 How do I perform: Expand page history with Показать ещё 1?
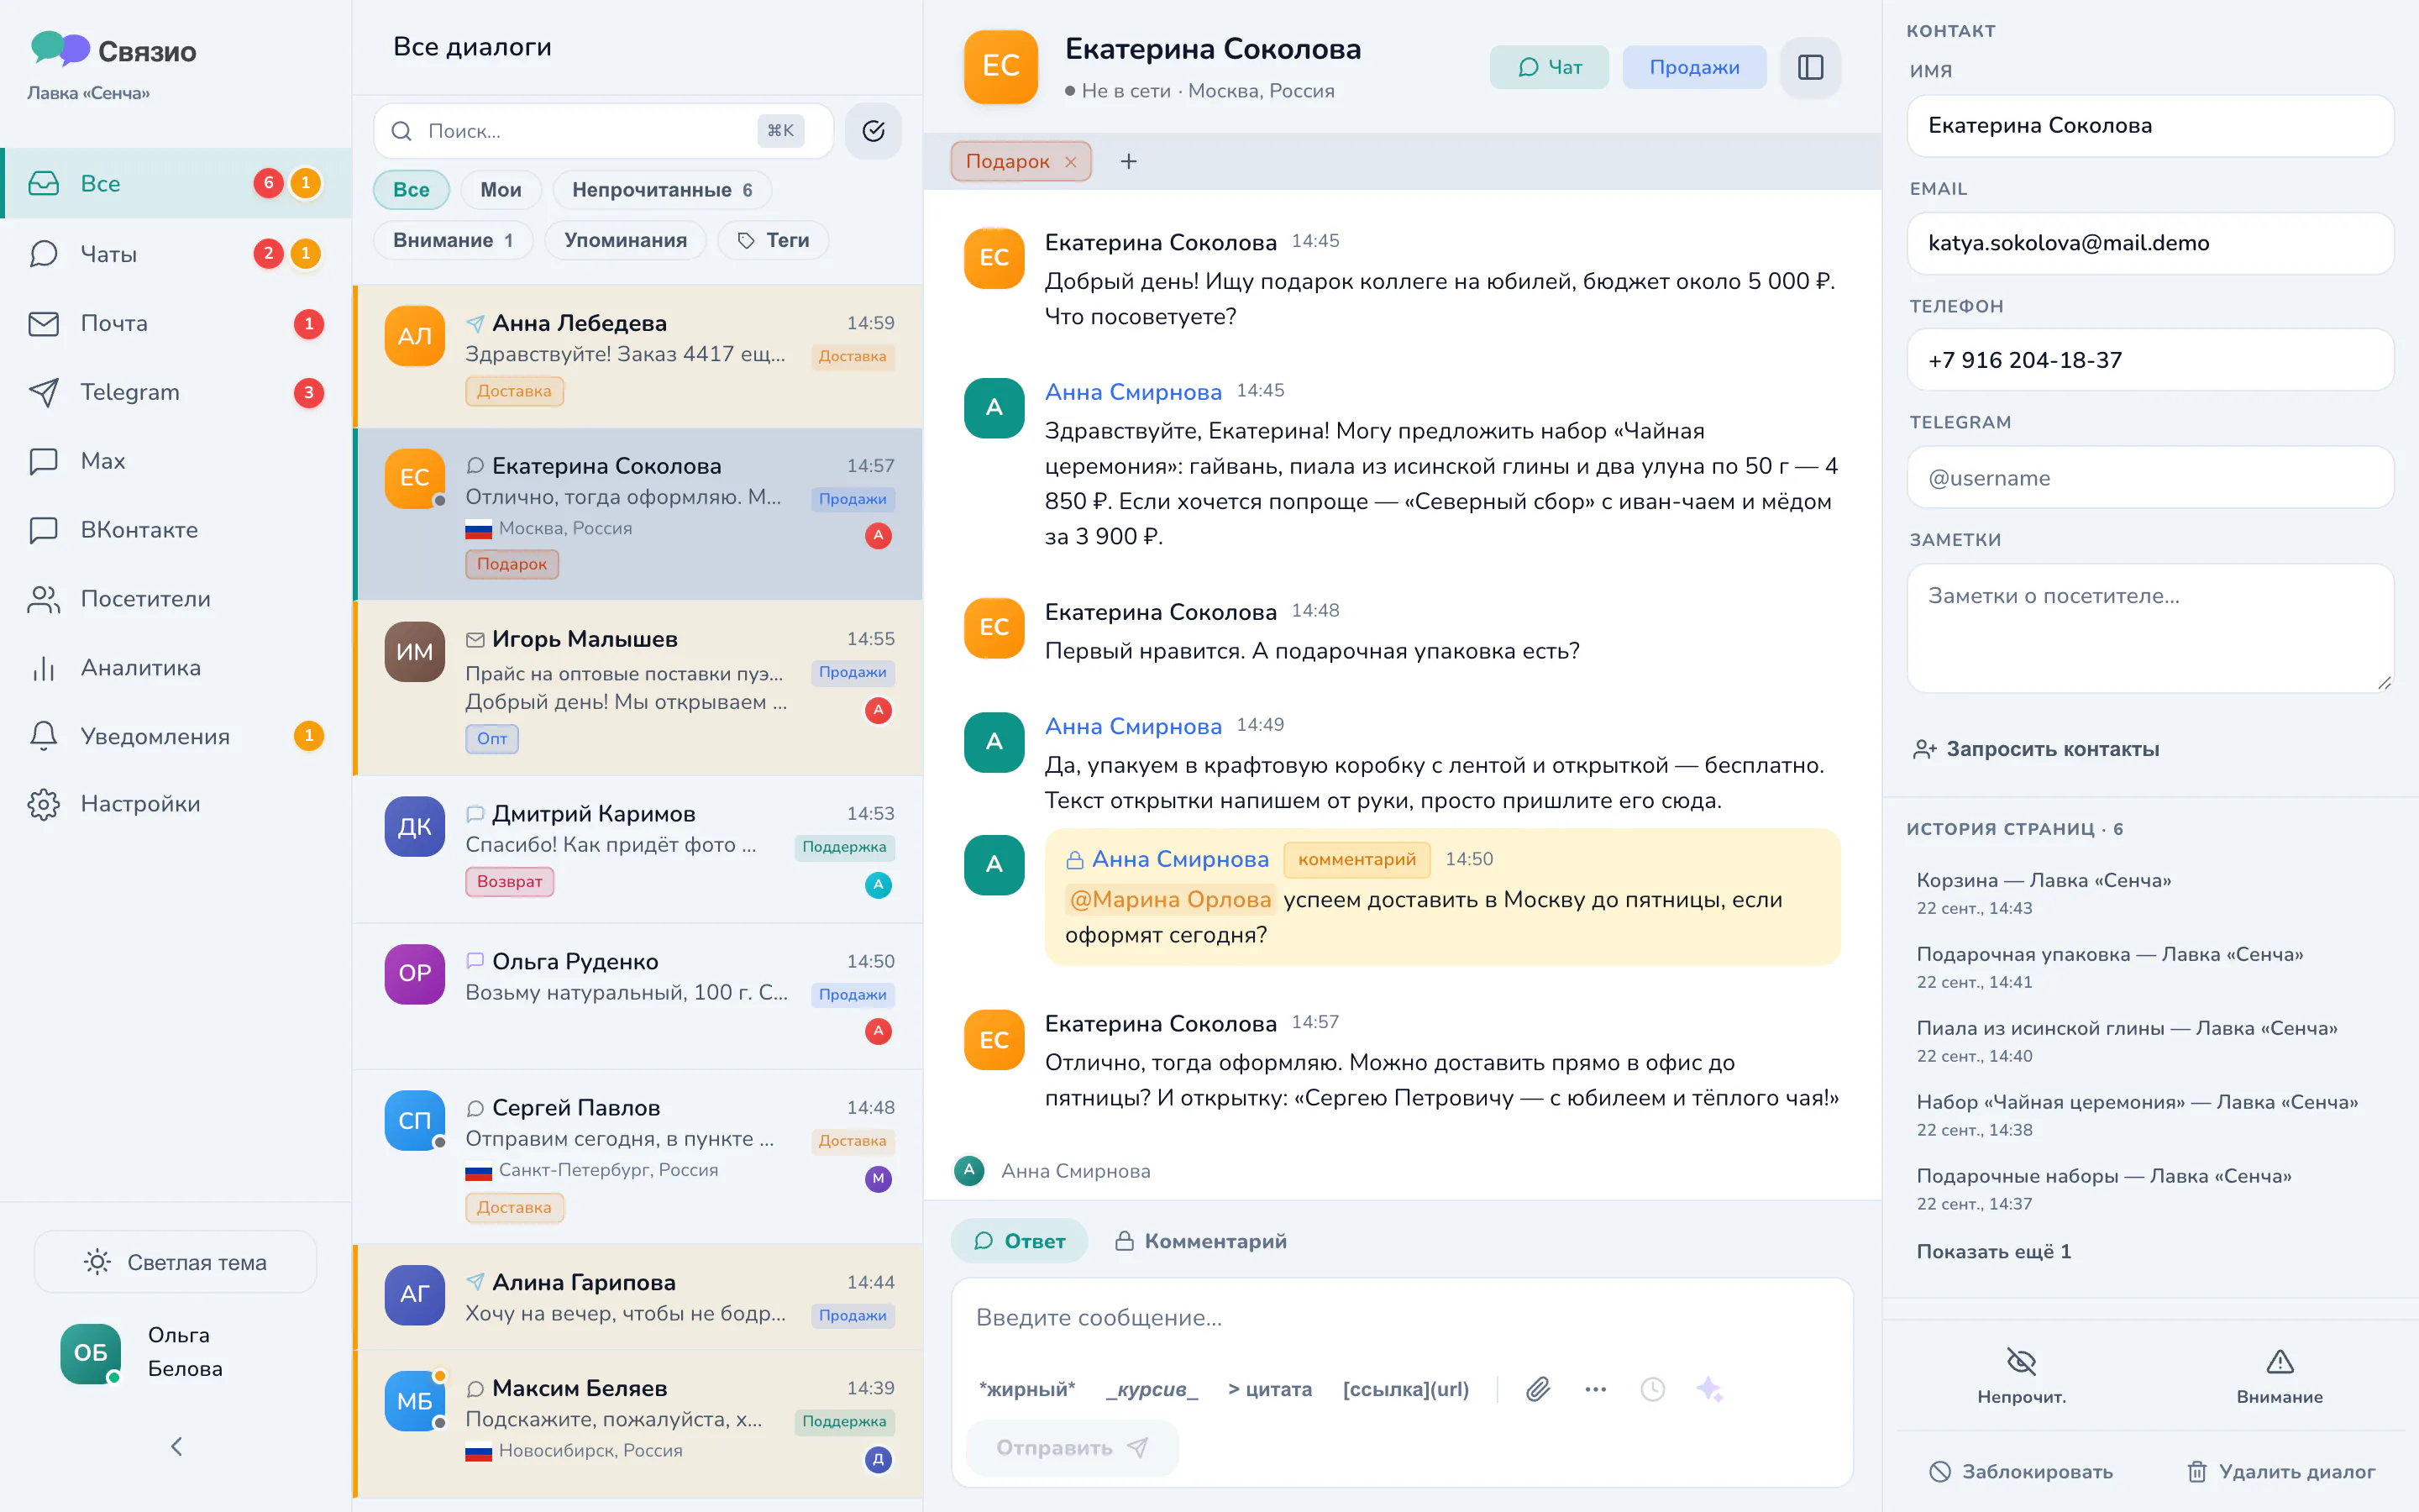pos(1993,1251)
